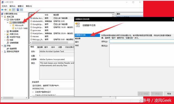Select the 性能 performance icon
This screenshot has height=104, width=174.
tap(8, 40)
